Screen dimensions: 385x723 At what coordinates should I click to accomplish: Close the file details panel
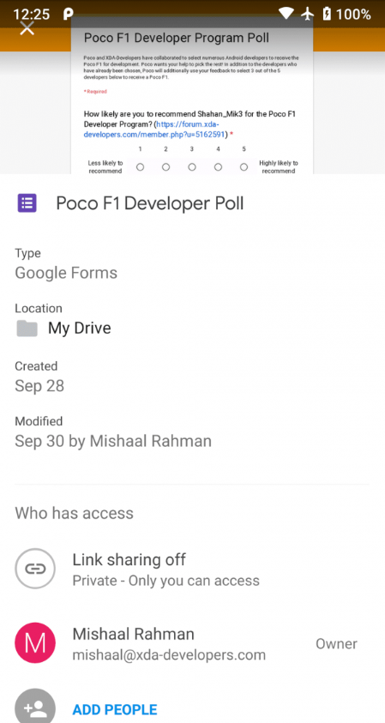[27, 28]
